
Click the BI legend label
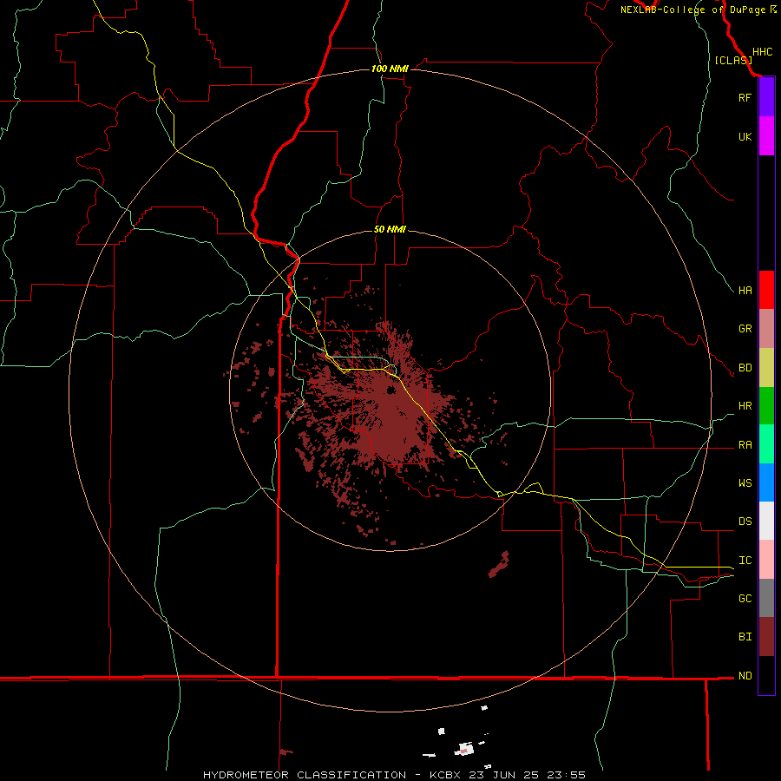pos(745,637)
